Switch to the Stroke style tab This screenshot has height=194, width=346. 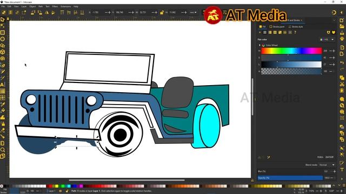(x=296, y=27)
